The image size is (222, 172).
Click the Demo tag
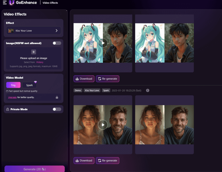(78, 90)
